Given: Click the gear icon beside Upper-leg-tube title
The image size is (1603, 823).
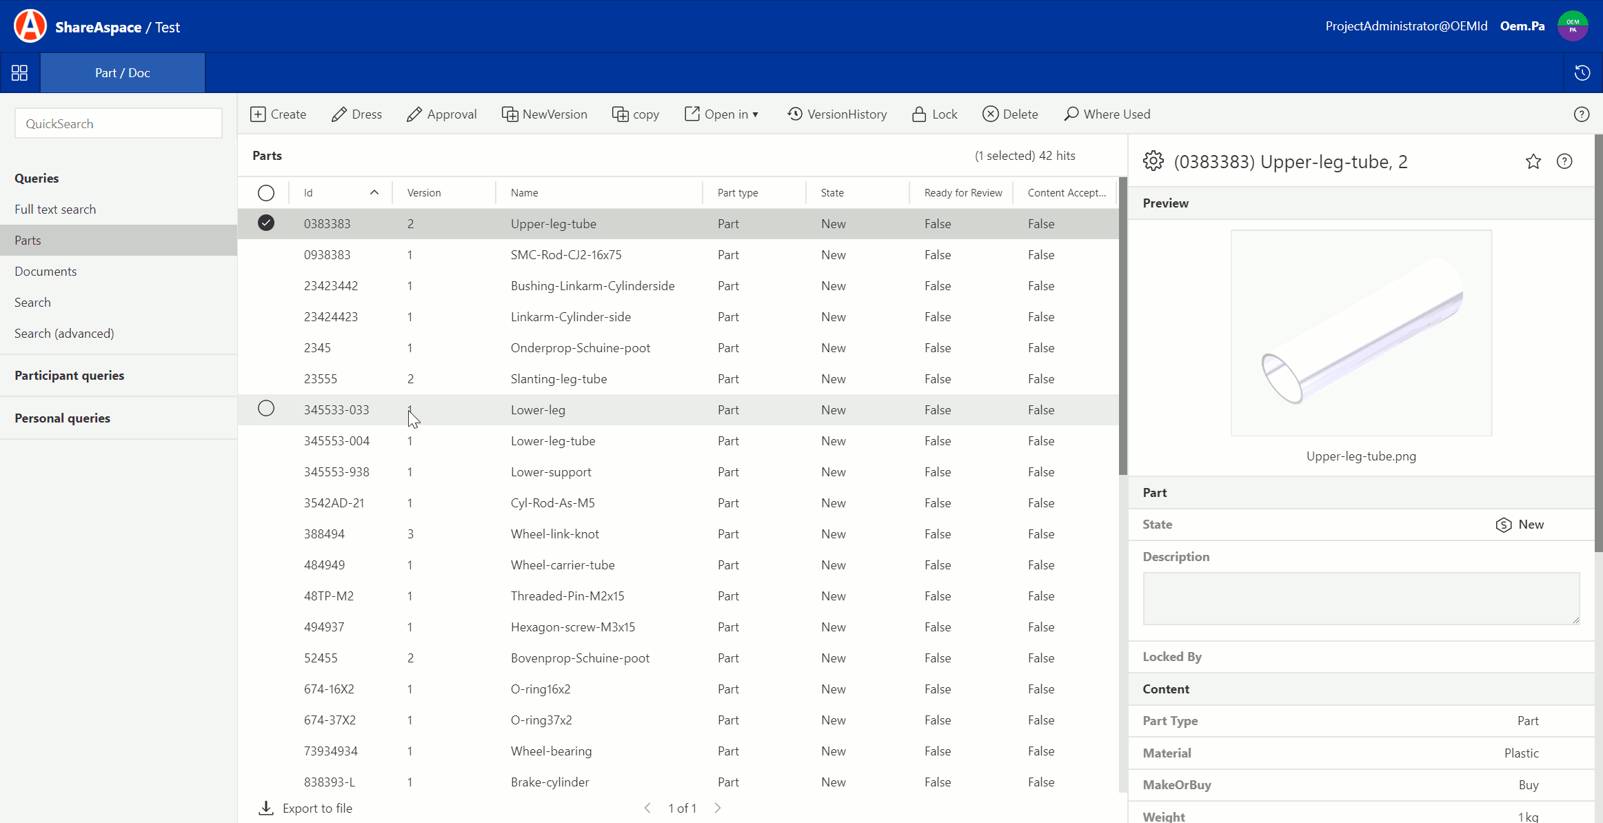Looking at the screenshot, I should [x=1153, y=161].
